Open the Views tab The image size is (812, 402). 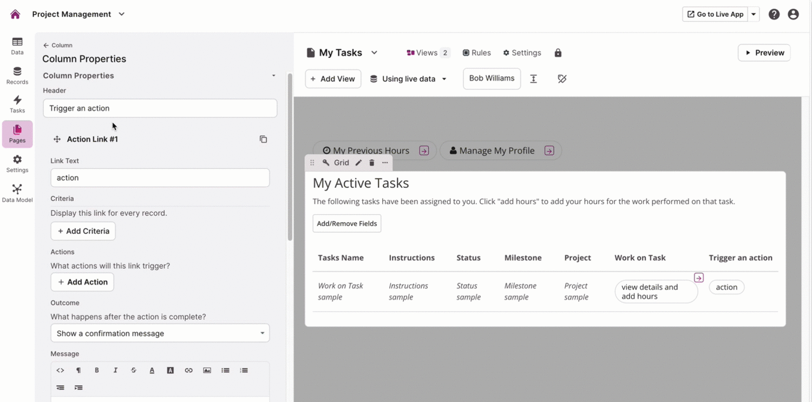(428, 52)
